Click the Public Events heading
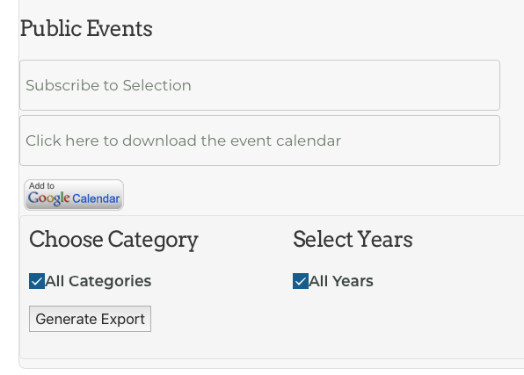524x375 pixels. (x=86, y=28)
